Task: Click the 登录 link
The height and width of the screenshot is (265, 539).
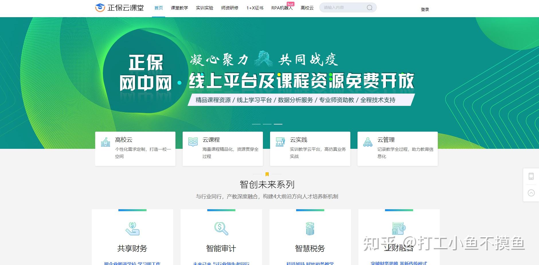Action: point(425,9)
